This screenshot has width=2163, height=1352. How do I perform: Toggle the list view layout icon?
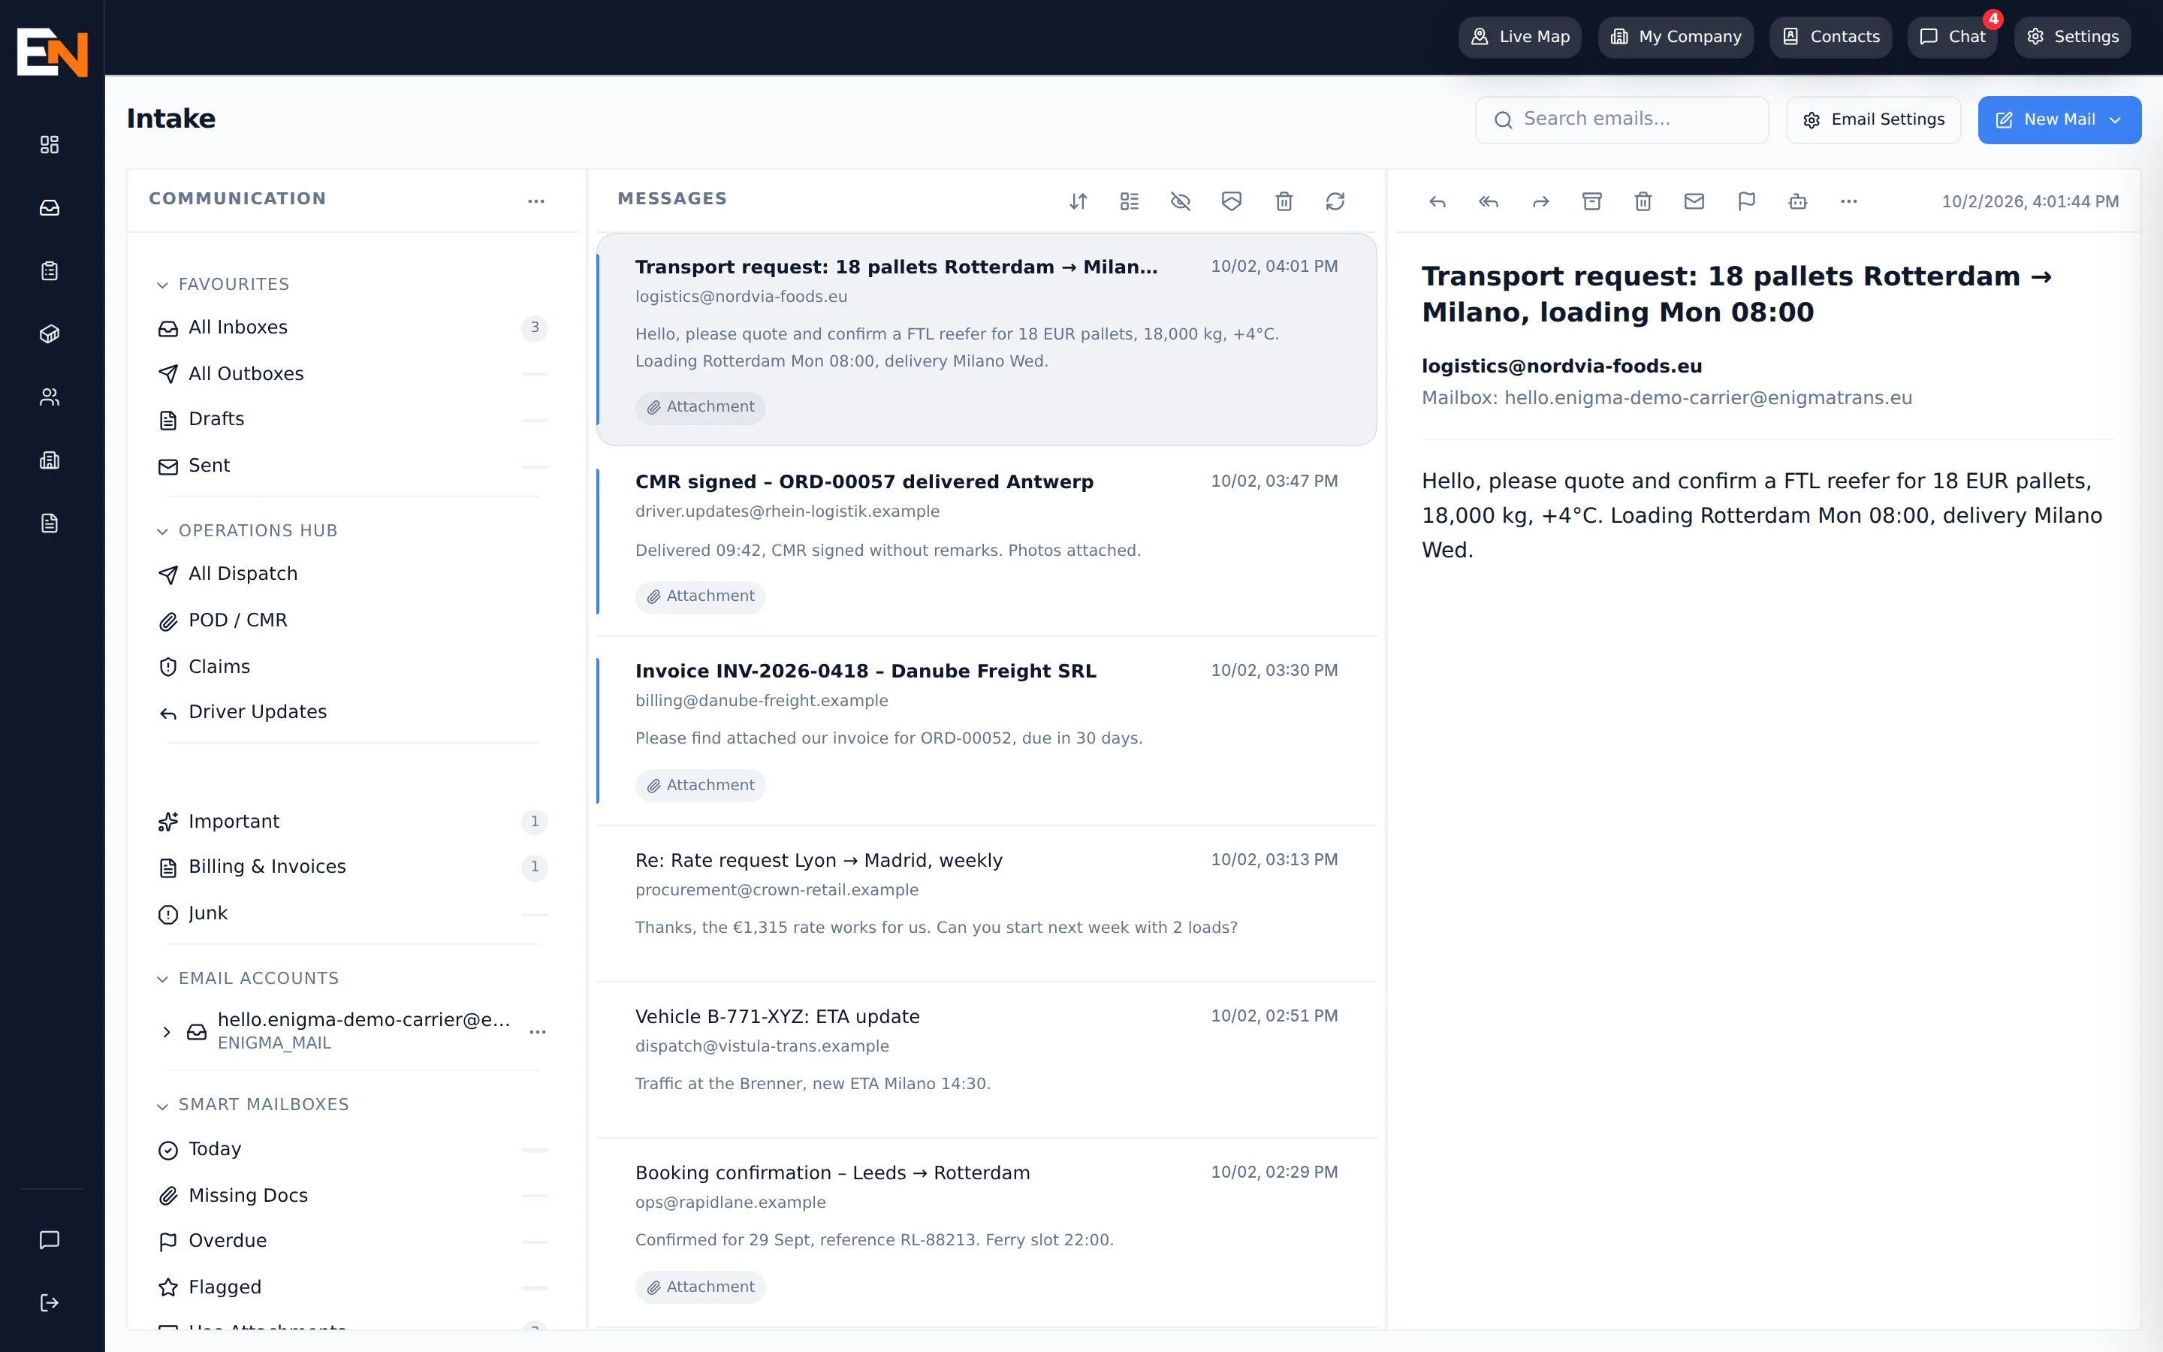point(1129,201)
